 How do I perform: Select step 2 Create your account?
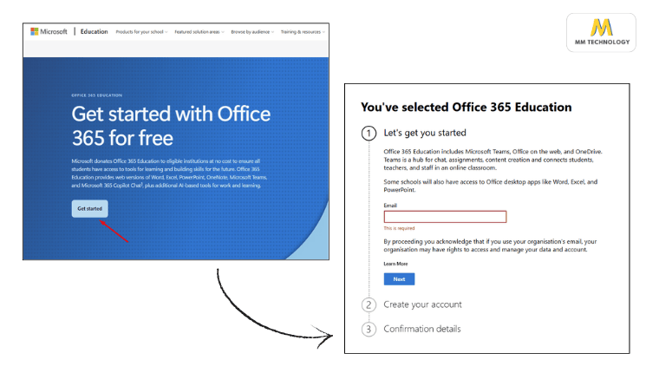(412, 304)
